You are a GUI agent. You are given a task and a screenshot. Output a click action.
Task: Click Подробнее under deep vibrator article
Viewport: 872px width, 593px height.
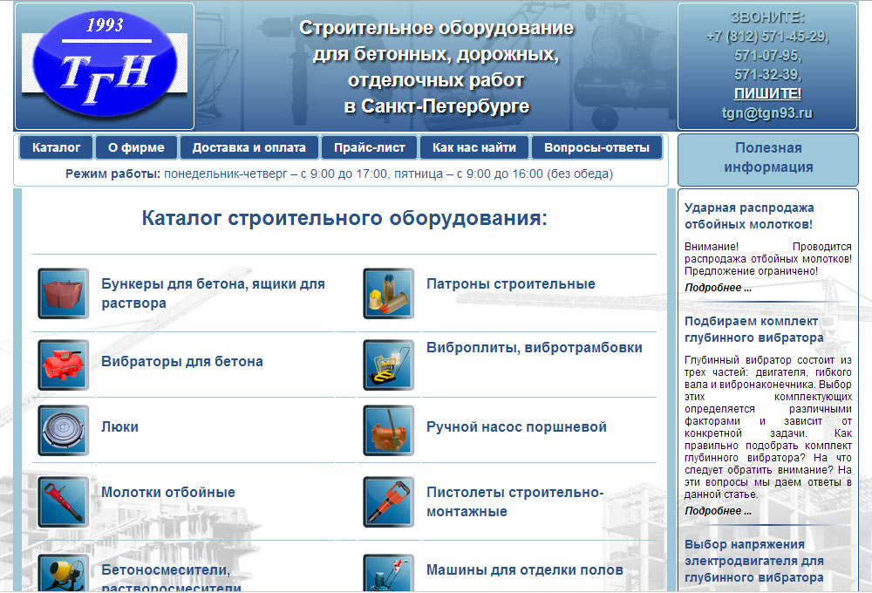click(x=718, y=511)
